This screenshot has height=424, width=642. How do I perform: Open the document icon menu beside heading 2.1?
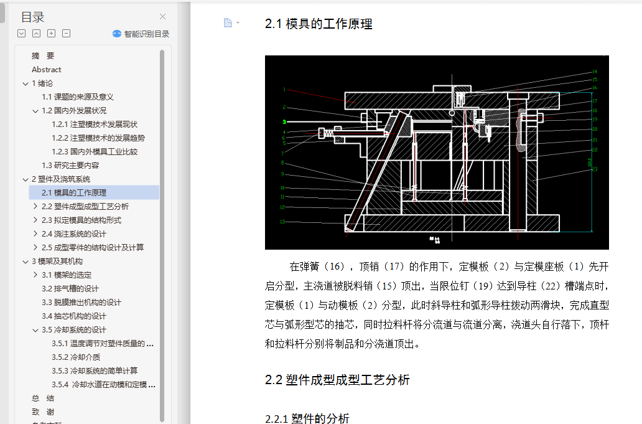[x=228, y=23]
